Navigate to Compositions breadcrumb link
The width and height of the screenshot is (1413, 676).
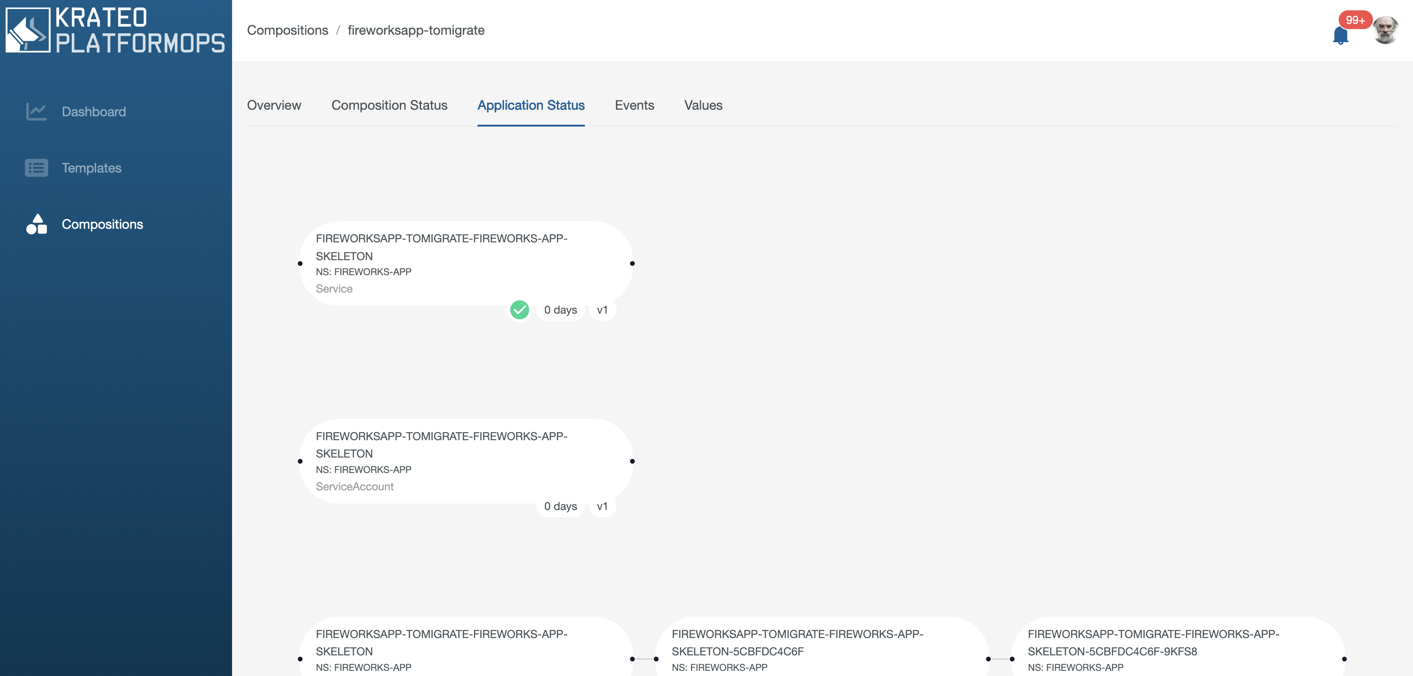287,30
